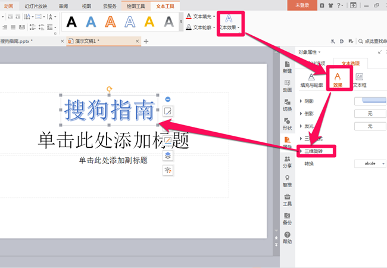Image resolution: width=387 pixels, height=268 pixels.
Task: Click the blue minus collapse button beside textbox
Action: pyautogui.click(x=167, y=99)
